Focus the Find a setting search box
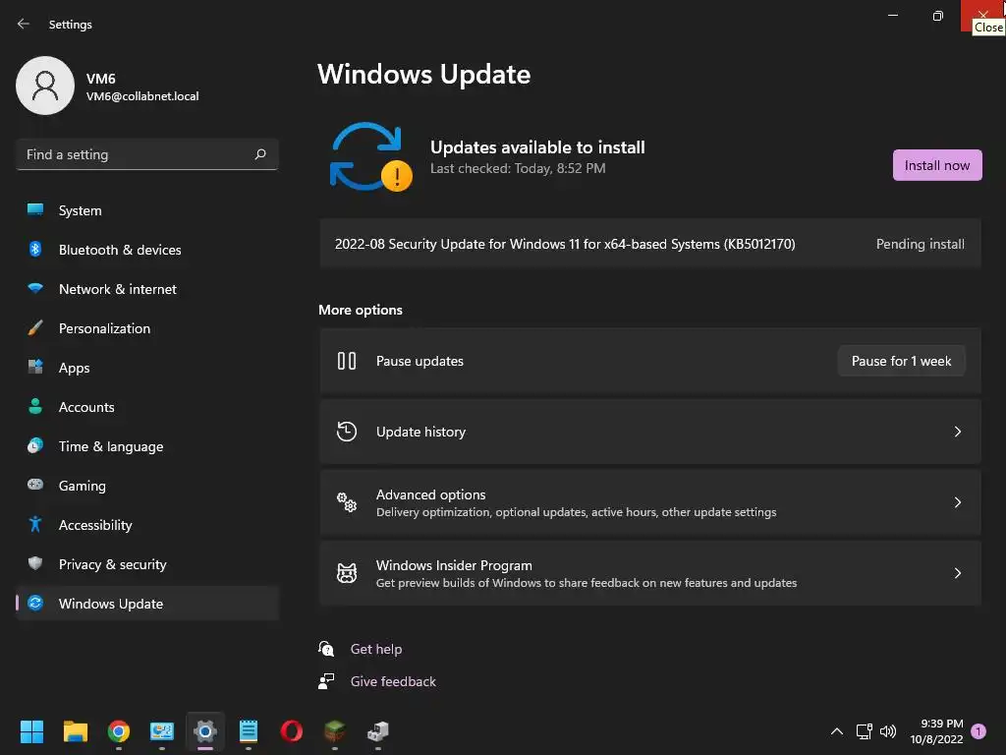1006x755 pixels. [147, 154]
